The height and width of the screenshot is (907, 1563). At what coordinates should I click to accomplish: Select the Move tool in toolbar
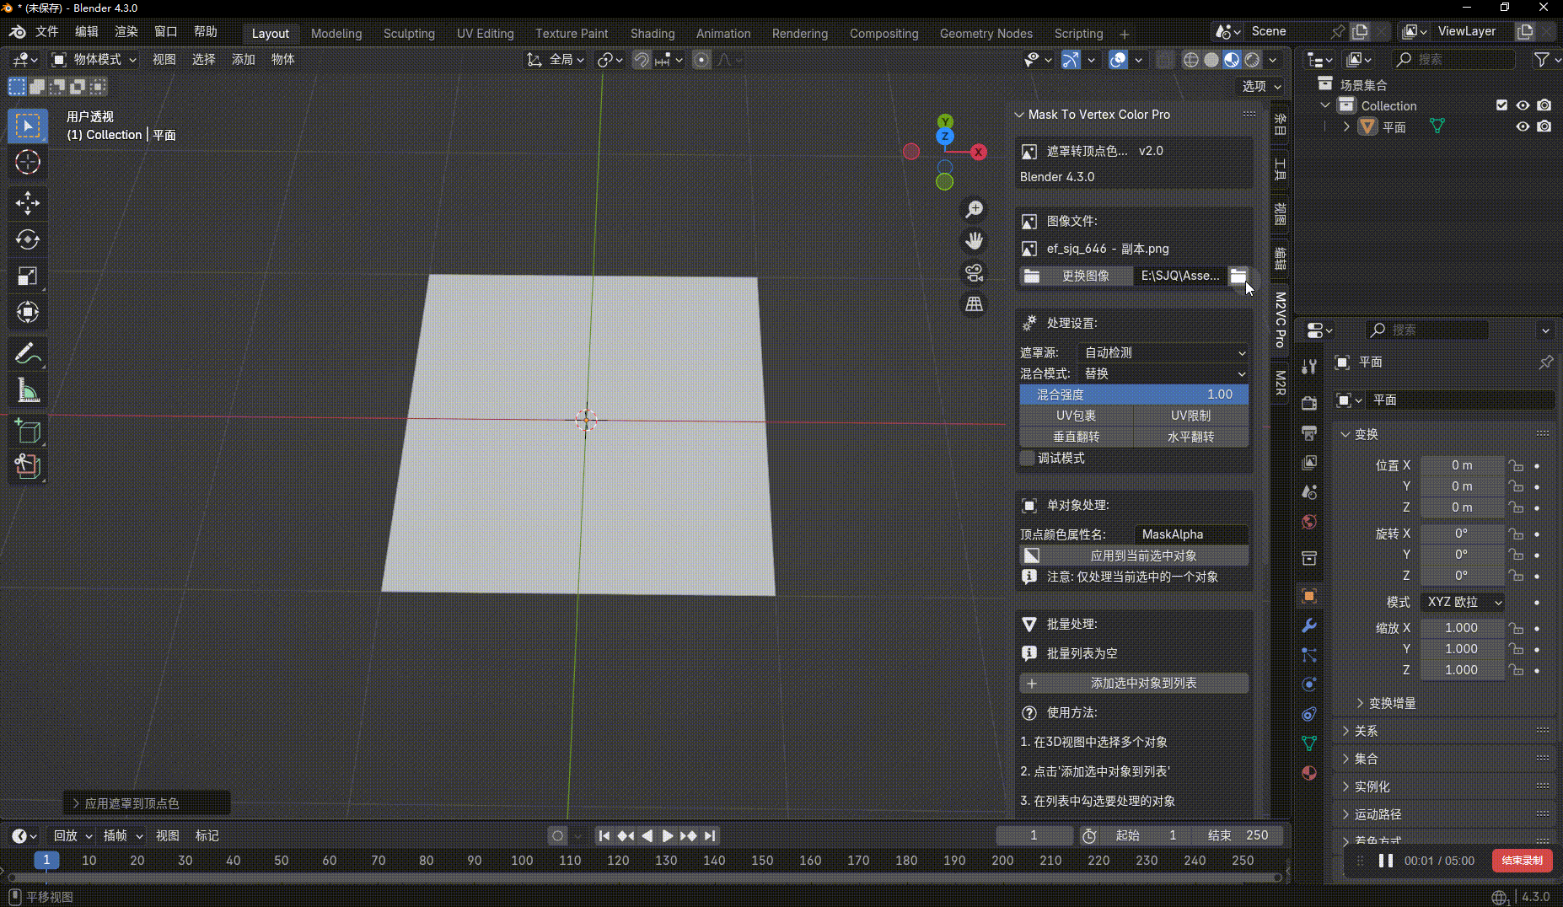[x=27, y=203]
